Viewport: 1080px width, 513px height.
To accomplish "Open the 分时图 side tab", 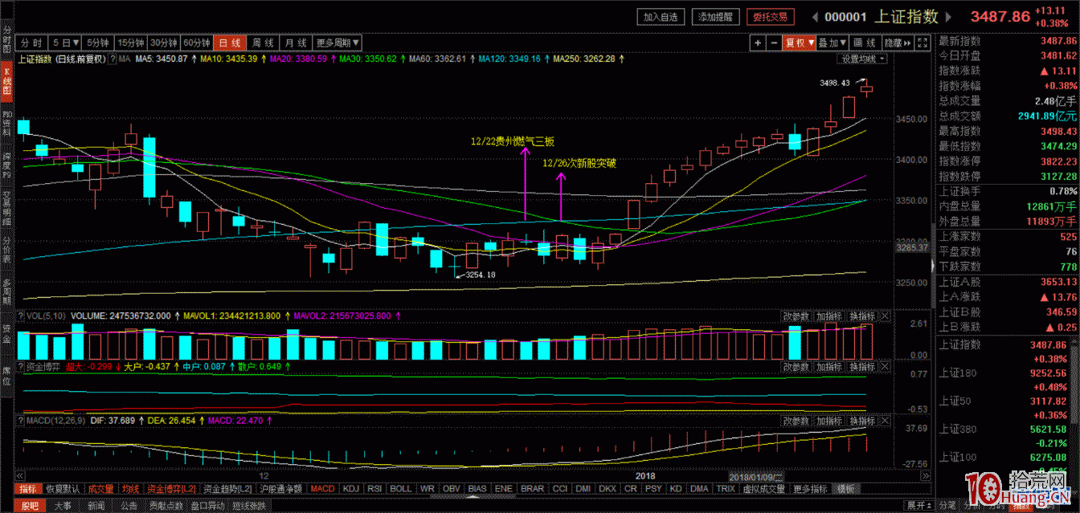I will coord(6,37).
